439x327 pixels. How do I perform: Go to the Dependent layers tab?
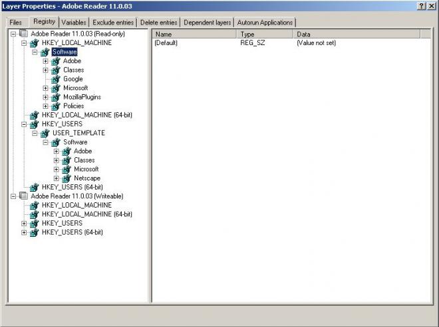coord(207,23)
